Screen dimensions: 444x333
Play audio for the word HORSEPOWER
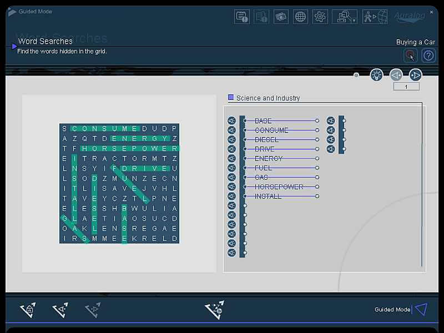tap(231, 186)
